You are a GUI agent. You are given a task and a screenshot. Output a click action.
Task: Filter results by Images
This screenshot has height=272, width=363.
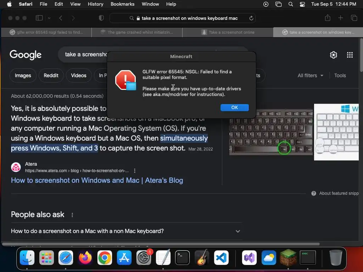[23, 75]
